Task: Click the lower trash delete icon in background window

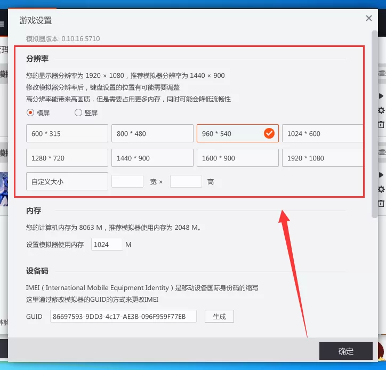Action: (x=381, y=204)
